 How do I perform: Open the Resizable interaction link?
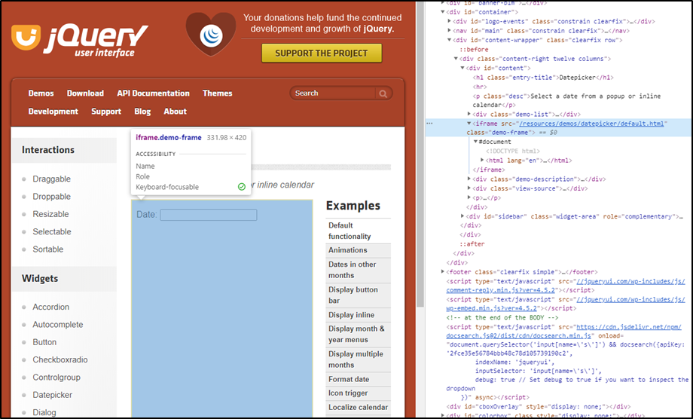[50, 214]
